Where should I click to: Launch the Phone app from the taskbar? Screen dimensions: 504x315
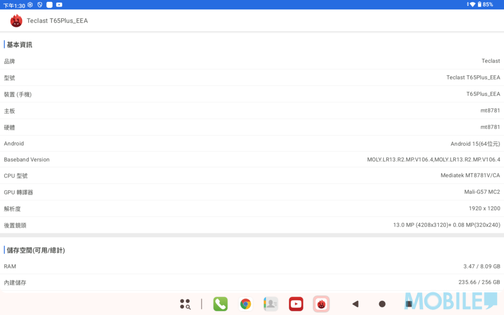click(x=220, y=304)
